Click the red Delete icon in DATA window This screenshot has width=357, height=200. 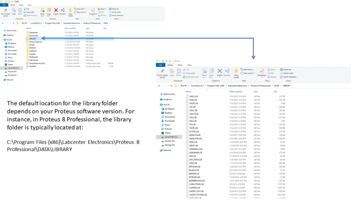56,11
